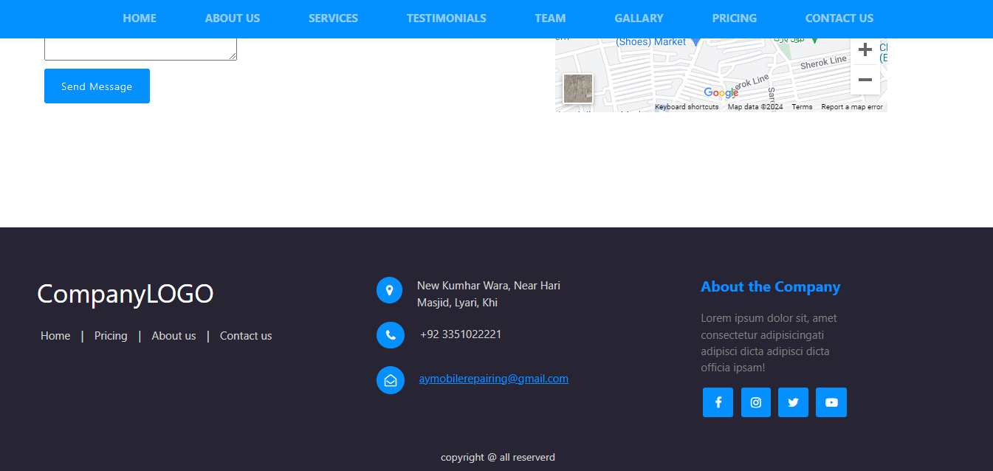This screenshot has width=993, height=471.
Task: Select TESTIMONIALS in the top menu
Action: (x=446, y=18)
